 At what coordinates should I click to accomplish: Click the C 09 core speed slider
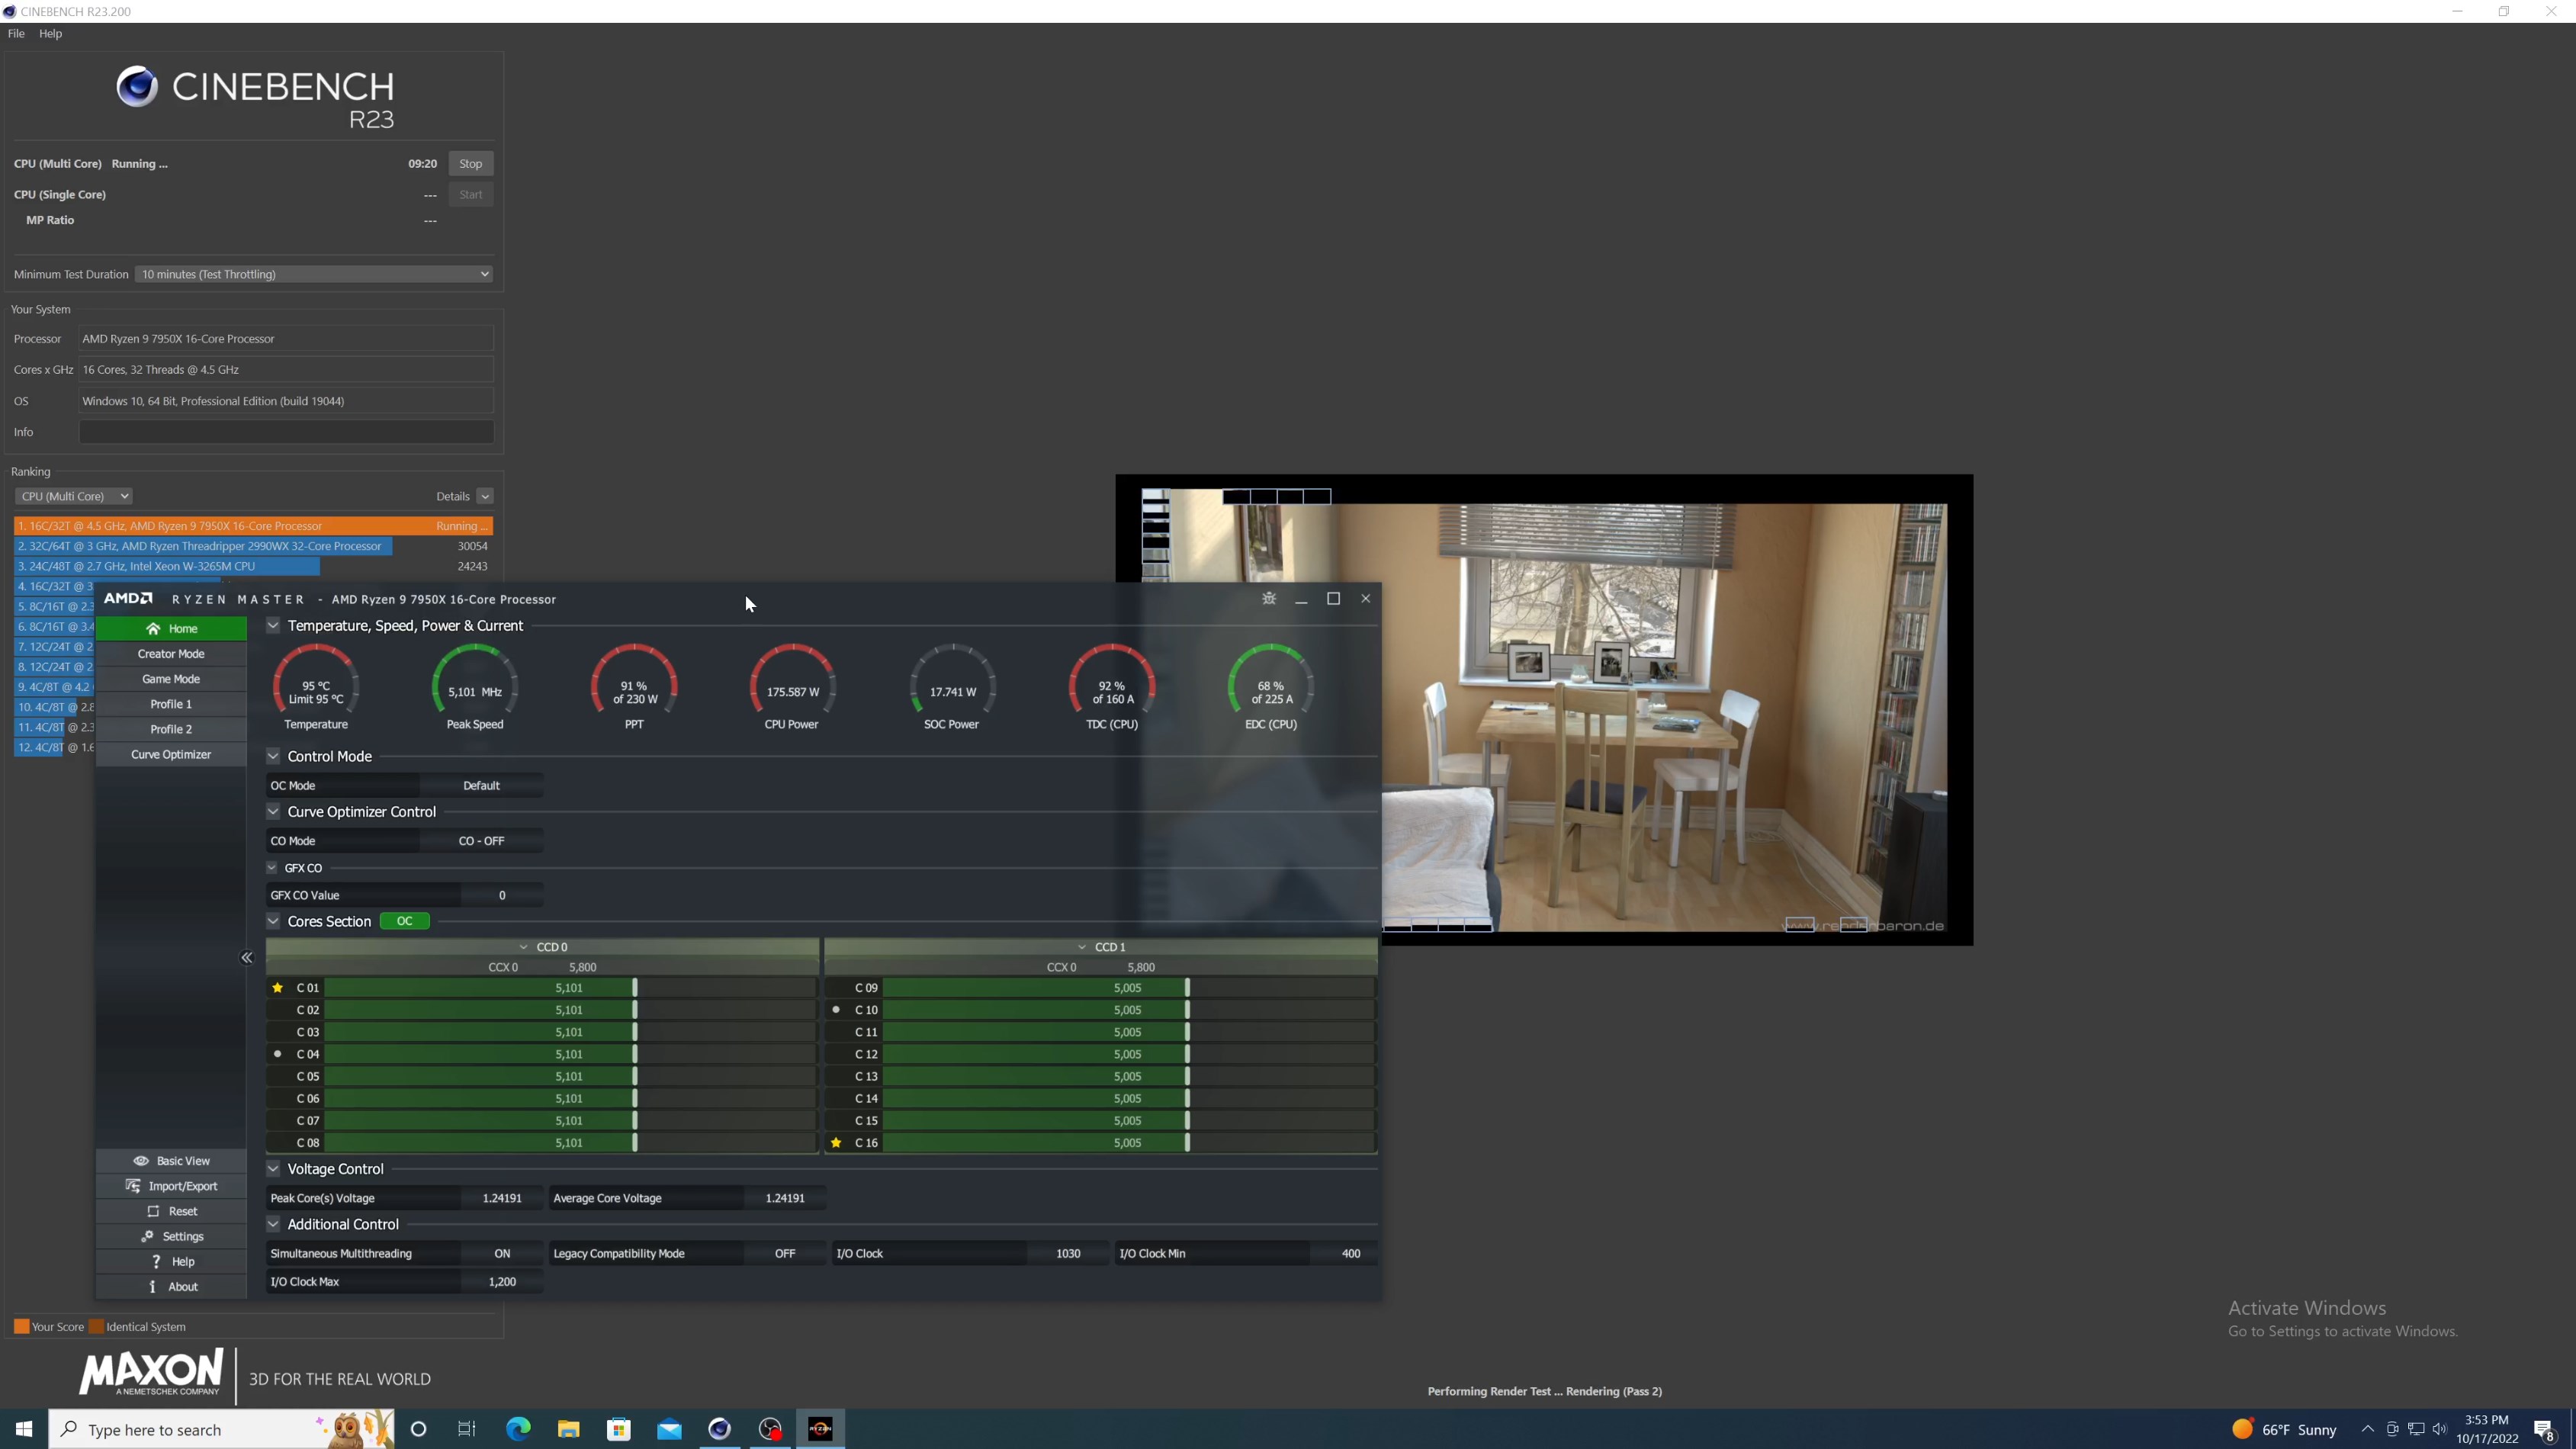click(1128, 988)
